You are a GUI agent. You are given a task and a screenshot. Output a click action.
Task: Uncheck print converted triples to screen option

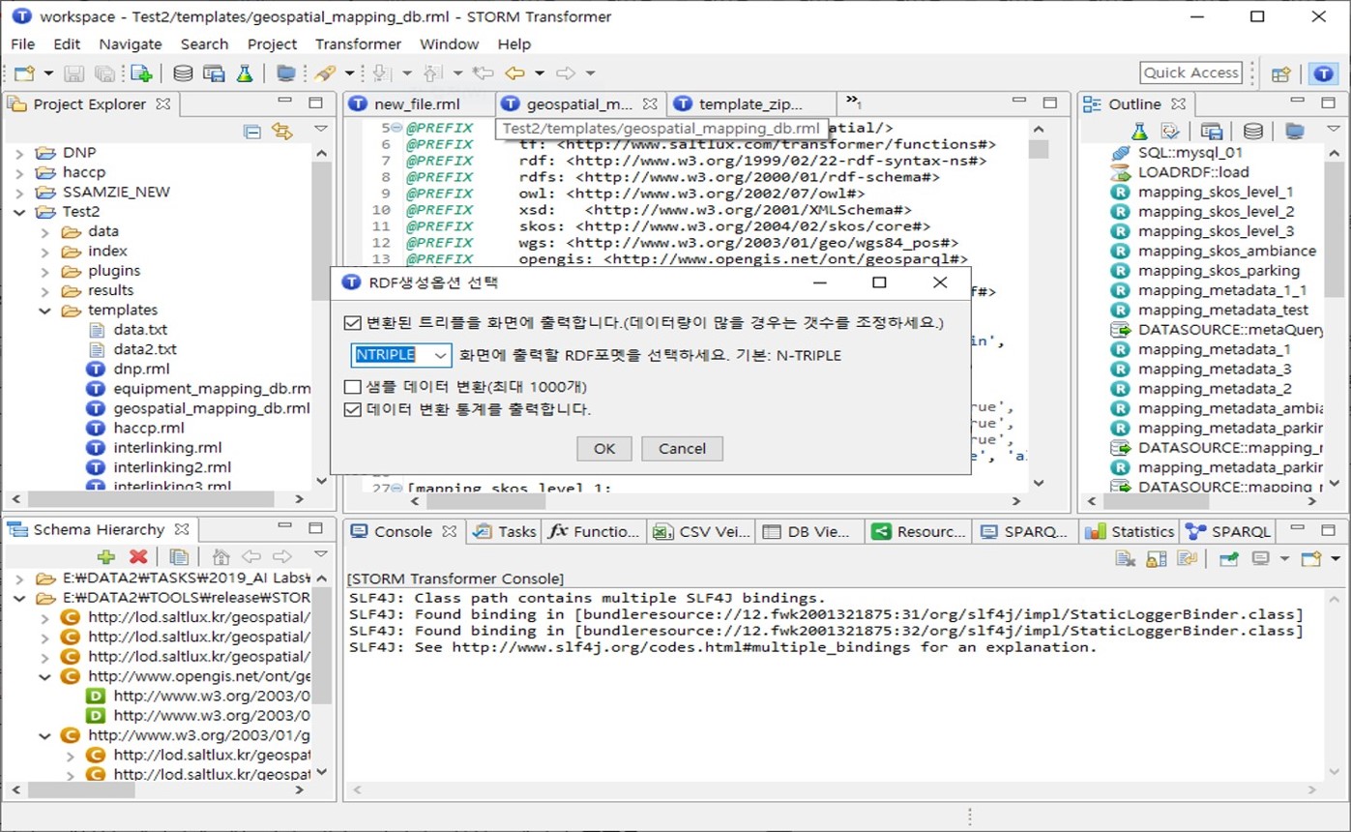tap(352, 322)
